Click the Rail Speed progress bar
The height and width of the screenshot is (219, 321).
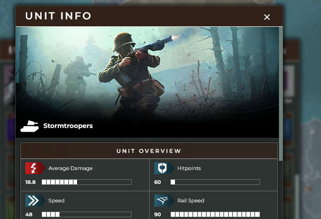click(x=215, y=214)
